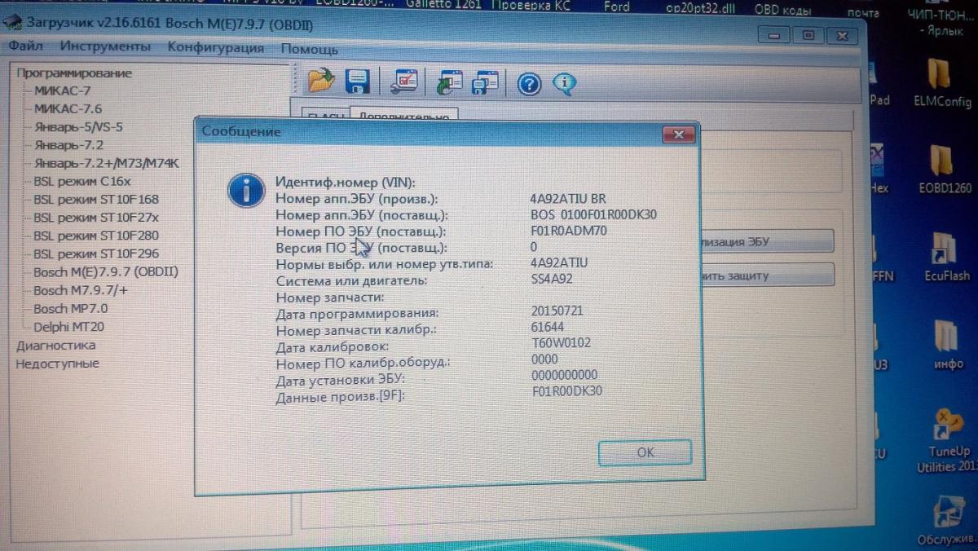Open the settings window icon with wrench
This screenshot has width=978, height=551.
point(404,82)
